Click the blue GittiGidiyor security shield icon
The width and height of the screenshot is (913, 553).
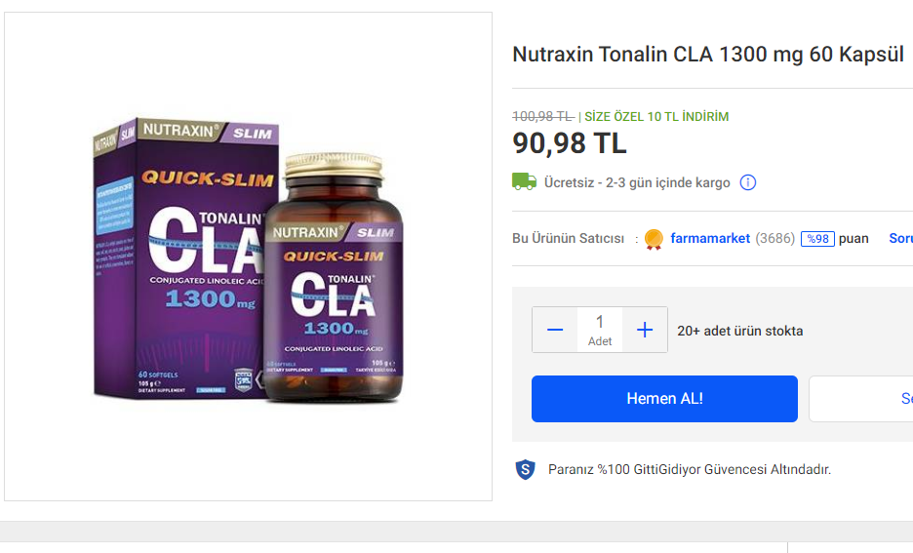(x=525, y=469)
